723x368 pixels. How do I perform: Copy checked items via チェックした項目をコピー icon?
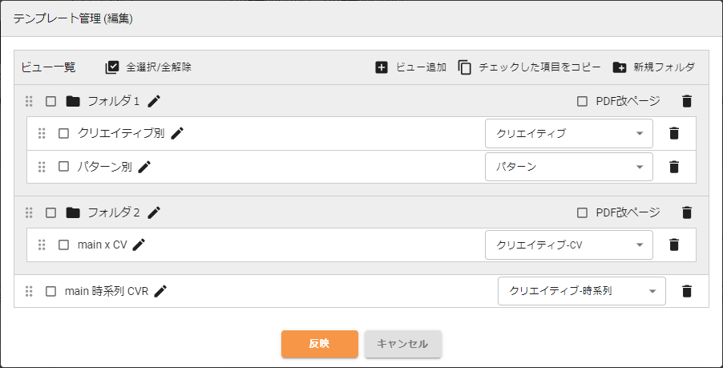(x=465, y=68)
